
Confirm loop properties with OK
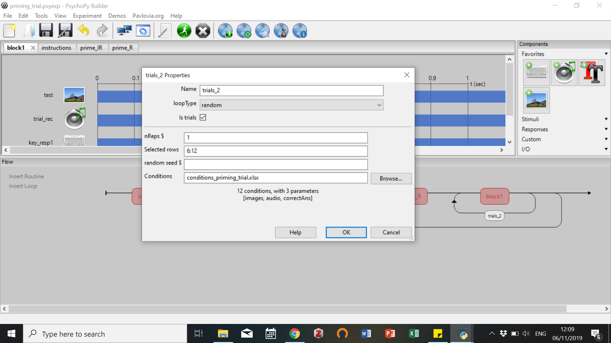(x=346, y=232)
